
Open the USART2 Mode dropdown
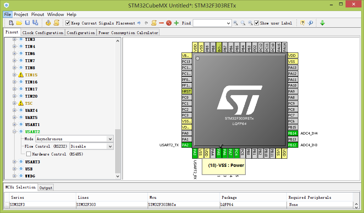[110, 139]
